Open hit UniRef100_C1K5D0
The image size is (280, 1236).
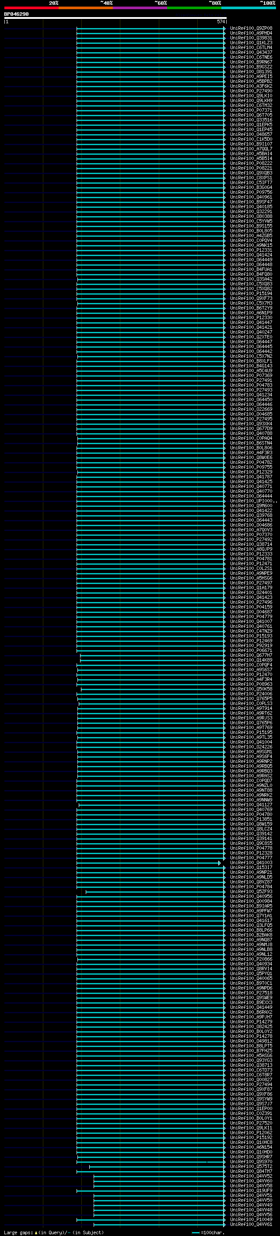pos(251,139)
